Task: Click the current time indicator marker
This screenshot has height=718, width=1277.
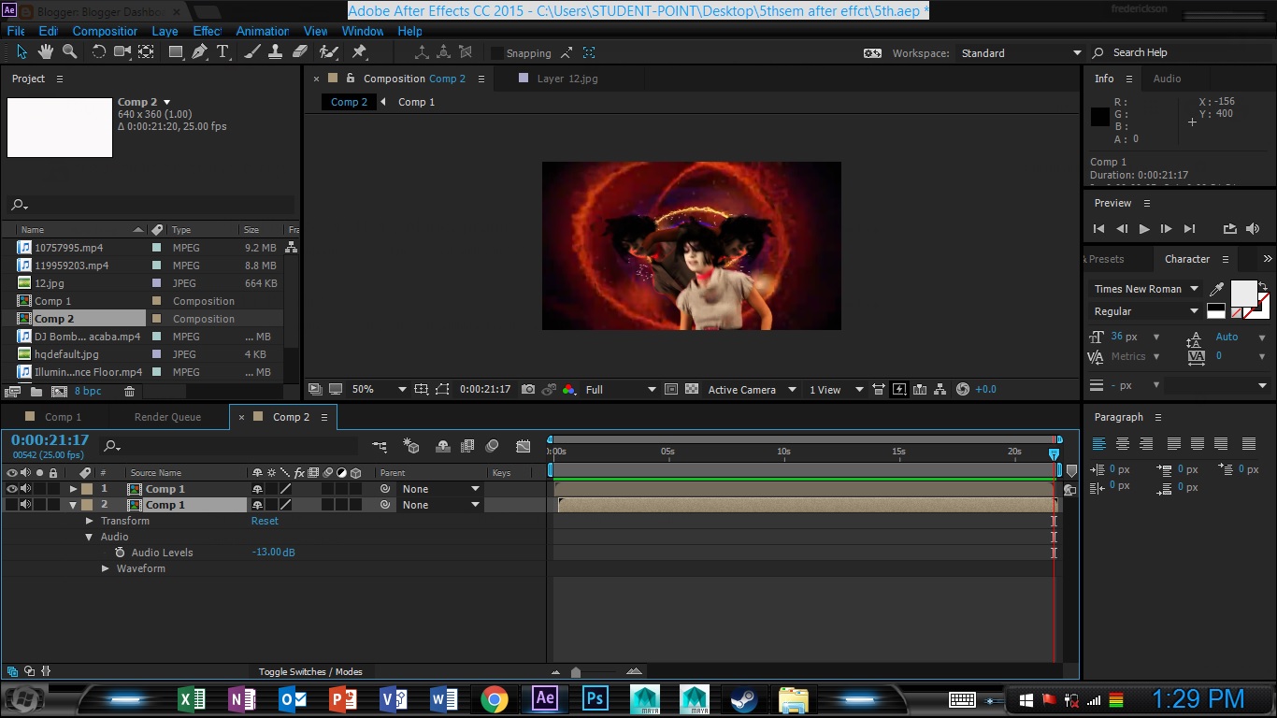Action: coord(1054,453)
